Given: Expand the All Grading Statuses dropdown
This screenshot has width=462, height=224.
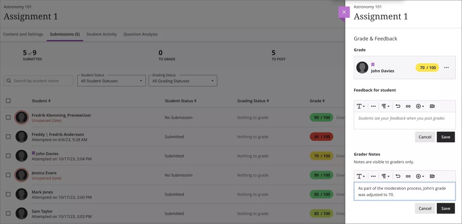Looking at the screenshot, I should [x=183, y=81].
